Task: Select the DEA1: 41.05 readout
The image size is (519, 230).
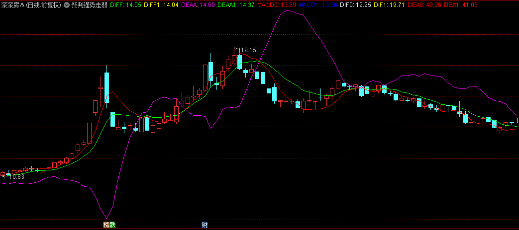Action: coord(460,5)
